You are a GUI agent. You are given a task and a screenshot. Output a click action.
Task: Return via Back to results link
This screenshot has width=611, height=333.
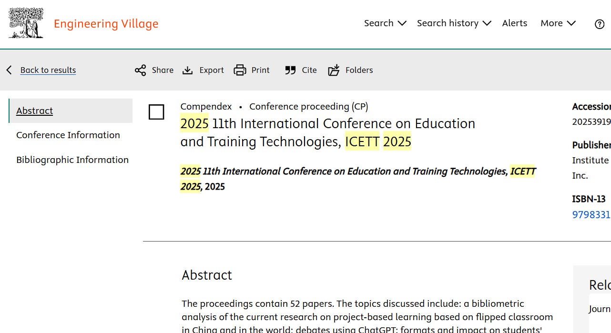(x=48, y=70)
